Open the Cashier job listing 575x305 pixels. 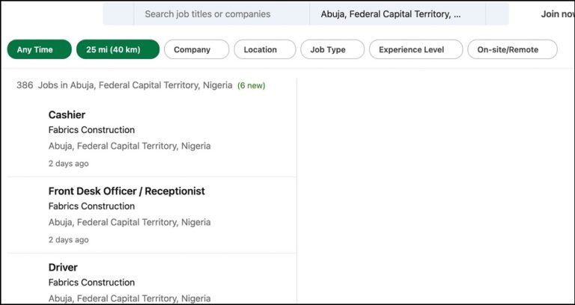(x=67, y=114)
